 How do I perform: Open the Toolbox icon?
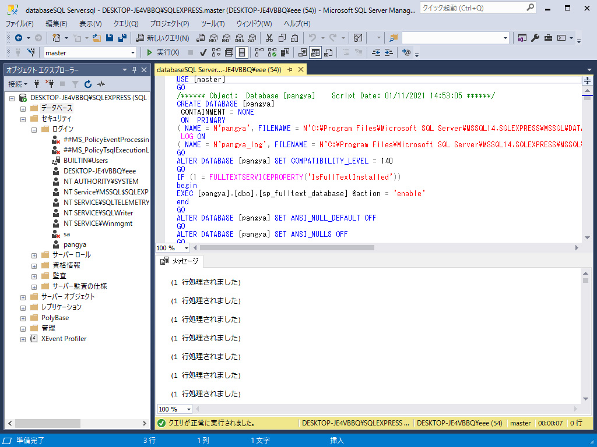tap(548, 38)
